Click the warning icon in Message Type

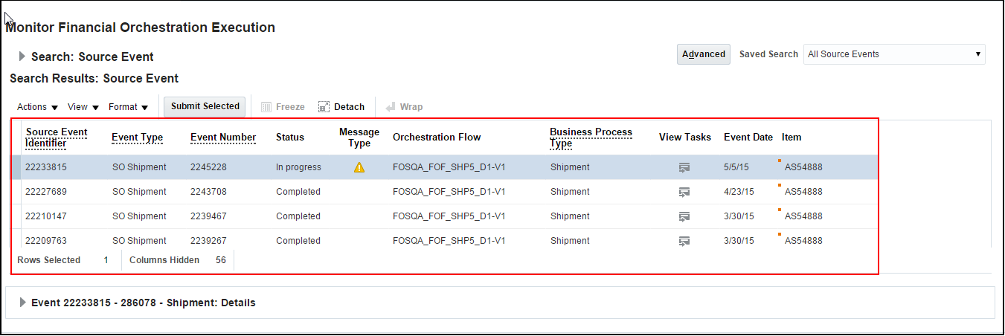coord(359,168)
